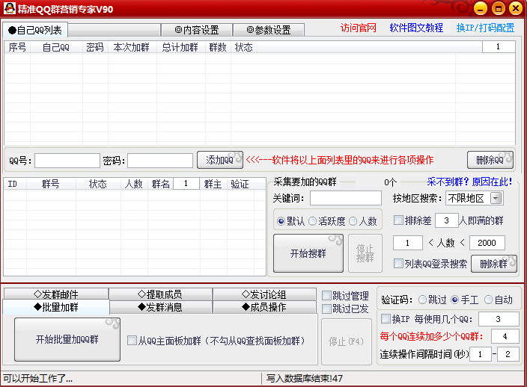Click the 排除差 number field showing 3
This screenshot has width=527, height=387.
(446, 220)
